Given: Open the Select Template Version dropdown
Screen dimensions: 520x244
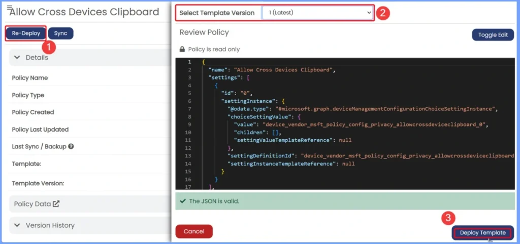Looking at the screenshot, I should tap(317, 13).
